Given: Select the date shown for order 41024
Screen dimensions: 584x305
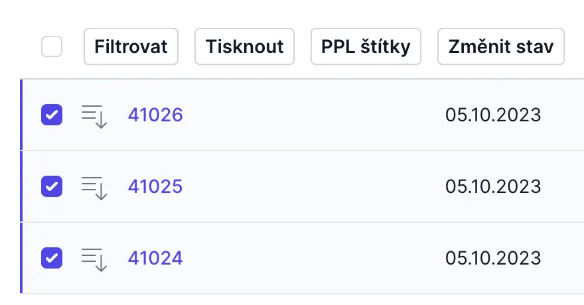Looking at the screenshot, I should [x=493, y=258].
